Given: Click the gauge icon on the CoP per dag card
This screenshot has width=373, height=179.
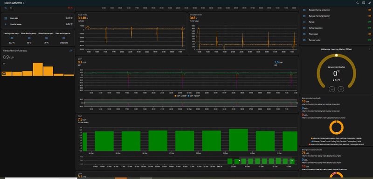Looking at the screenshot, I should (x=71, y=51).
